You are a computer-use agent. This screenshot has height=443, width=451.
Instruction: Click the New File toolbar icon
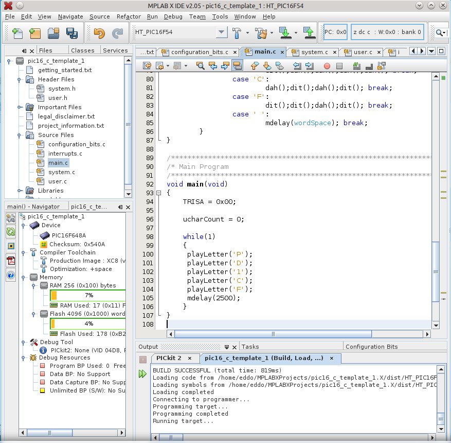click(17, 33)
